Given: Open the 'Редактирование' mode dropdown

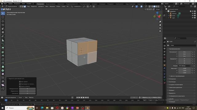Looking at the screenshot, I should coord(12,6).
